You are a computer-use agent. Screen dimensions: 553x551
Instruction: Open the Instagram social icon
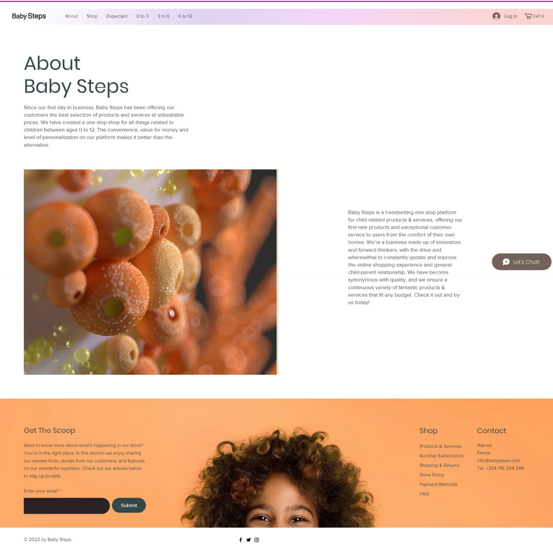click(257, 540)
